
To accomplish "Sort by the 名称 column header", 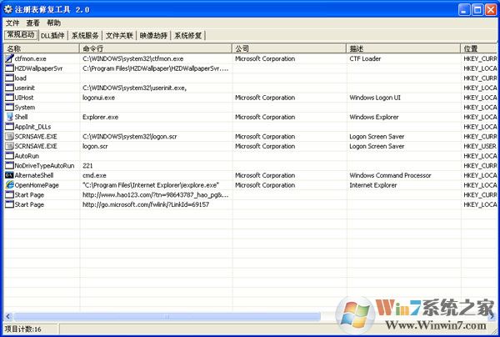I will [42, 48].
